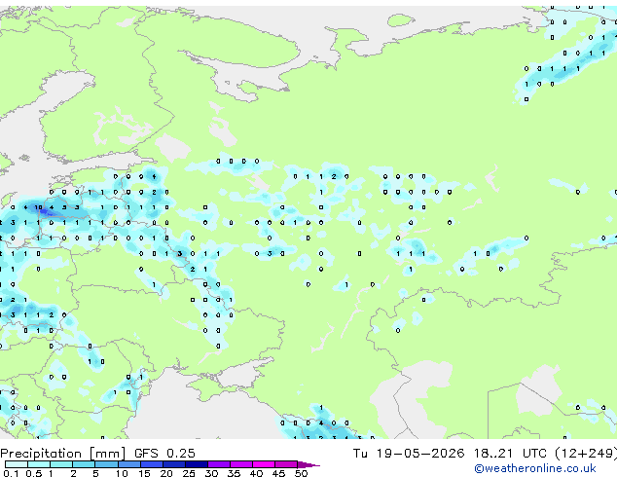The width and height of the screenshot is (617, 477).
Task: Click the '30' legend scale label
Action: tap(211, 473)
